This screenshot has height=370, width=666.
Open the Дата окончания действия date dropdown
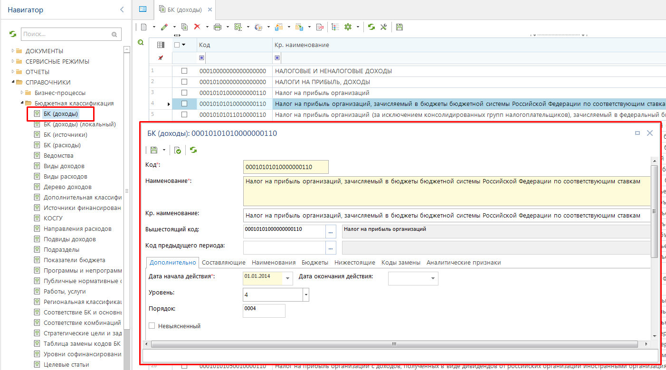(x=433, y=278)
